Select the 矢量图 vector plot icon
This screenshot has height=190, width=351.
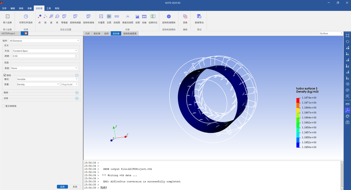[101, 17]
